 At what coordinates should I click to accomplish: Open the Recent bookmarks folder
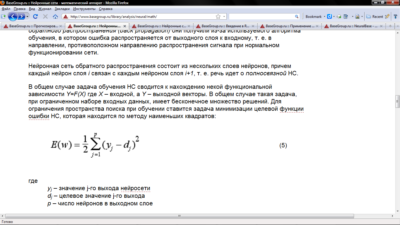point(375,17)
